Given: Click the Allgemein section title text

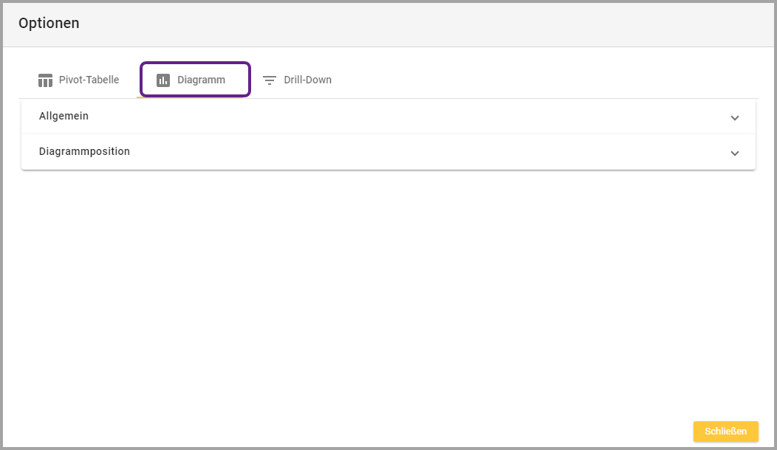Looking at the screenshot, I should pyautogui.click(x=64, y=116).
